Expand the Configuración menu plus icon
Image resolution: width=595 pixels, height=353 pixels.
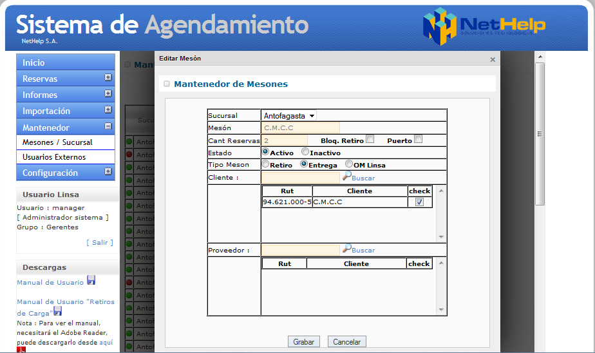[108, 171]
